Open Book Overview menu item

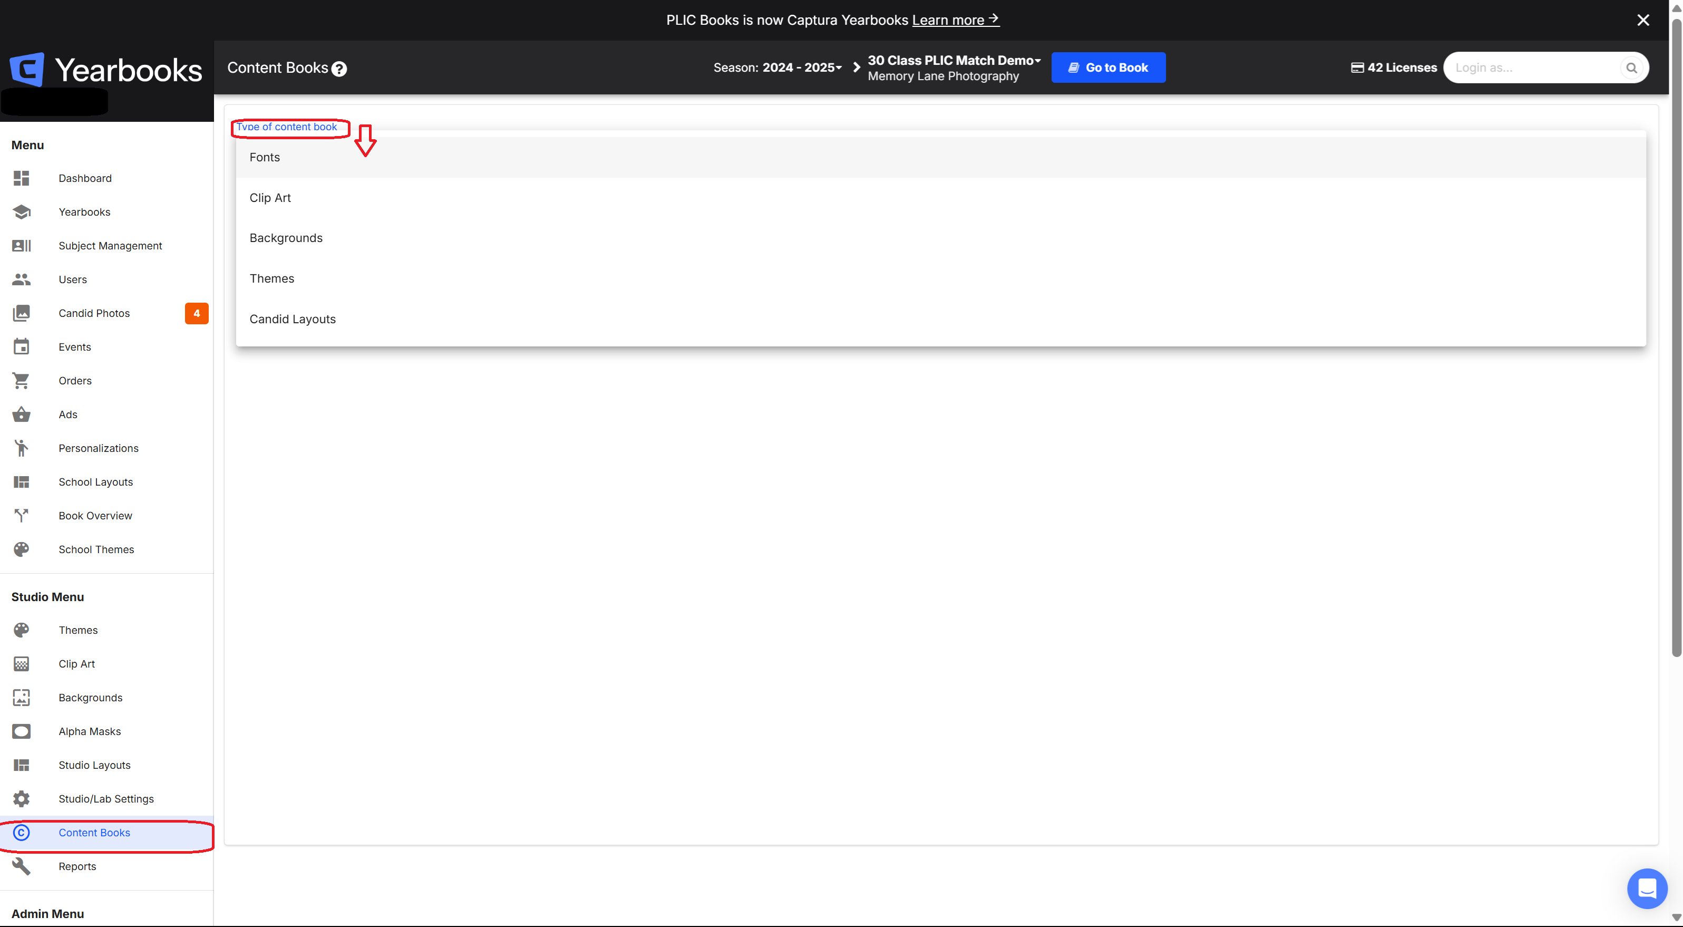tap(106, 516)
